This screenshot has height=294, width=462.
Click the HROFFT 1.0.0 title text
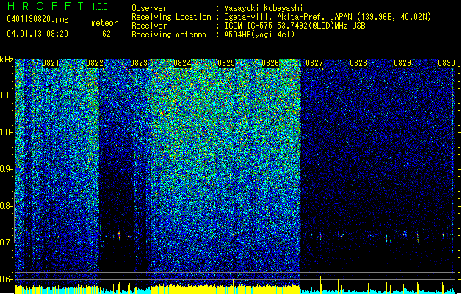click(58, 6)
